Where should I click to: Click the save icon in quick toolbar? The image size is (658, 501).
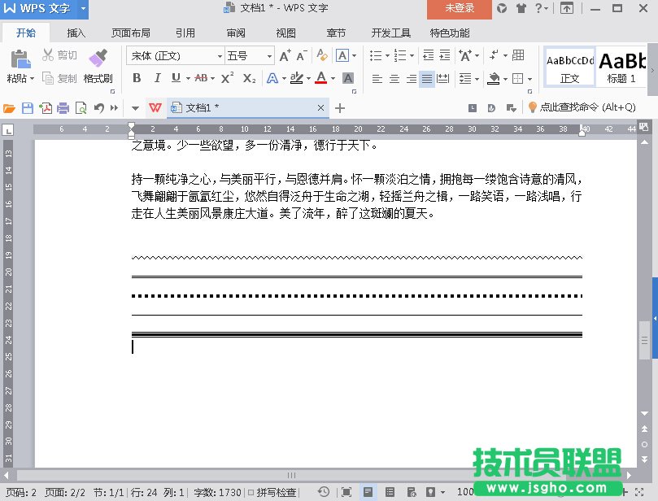(27, 108)
